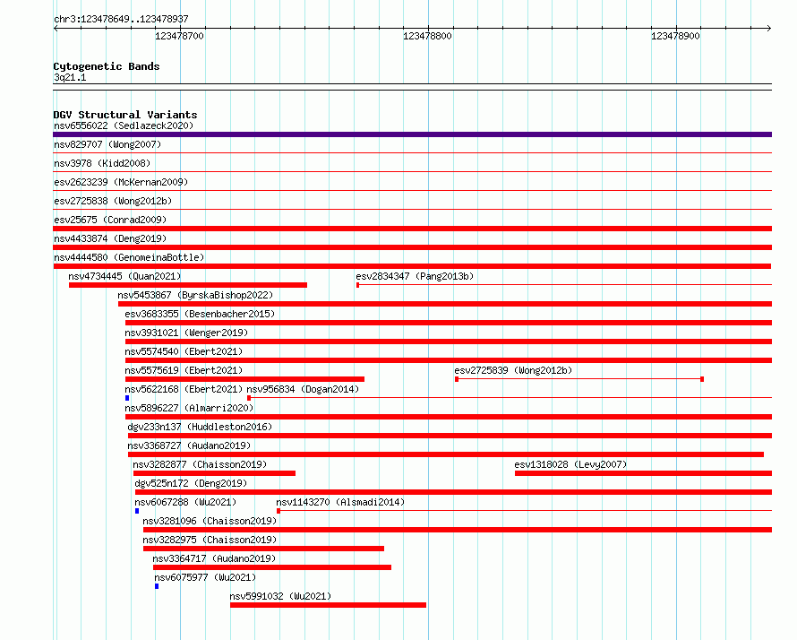Image resolution: width=797 pixels, height=640 pixels.
Task: Click ruler position 123478900
Action: (x=675, y=36)
